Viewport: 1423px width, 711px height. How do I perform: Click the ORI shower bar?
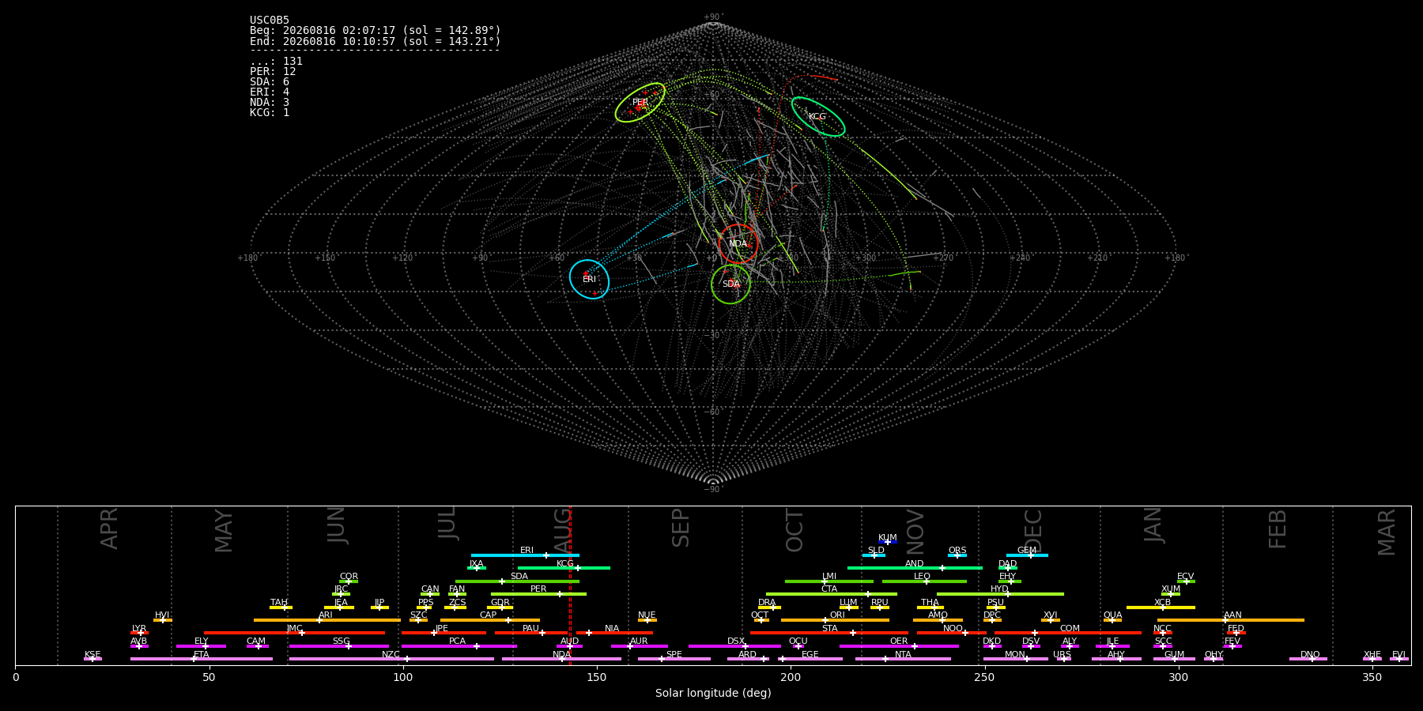click(835, 620)
